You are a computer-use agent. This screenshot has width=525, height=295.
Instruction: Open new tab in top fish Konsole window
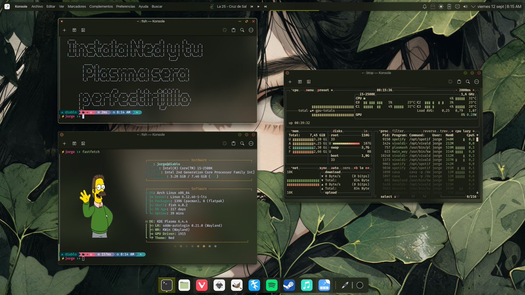[64, 30]
